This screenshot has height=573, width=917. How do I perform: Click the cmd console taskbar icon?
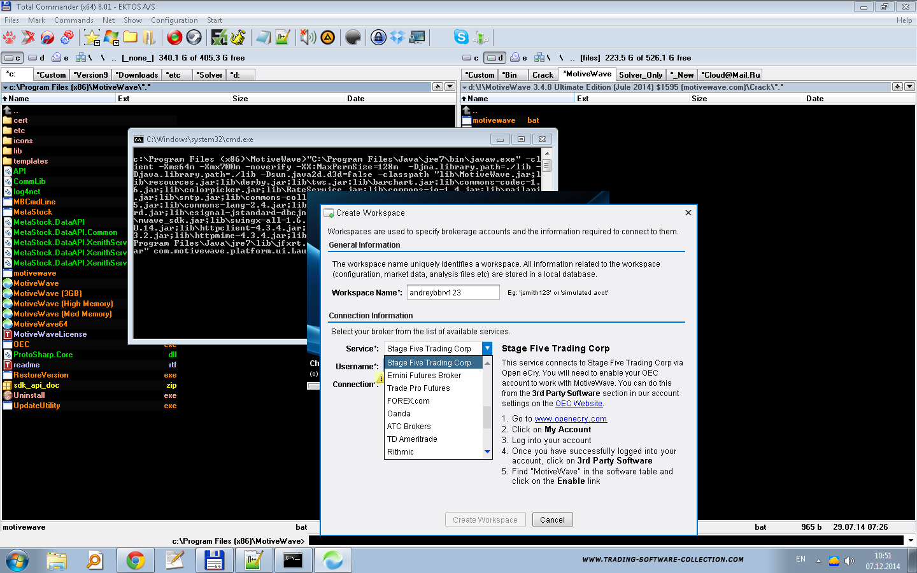[x=293, y=560]
